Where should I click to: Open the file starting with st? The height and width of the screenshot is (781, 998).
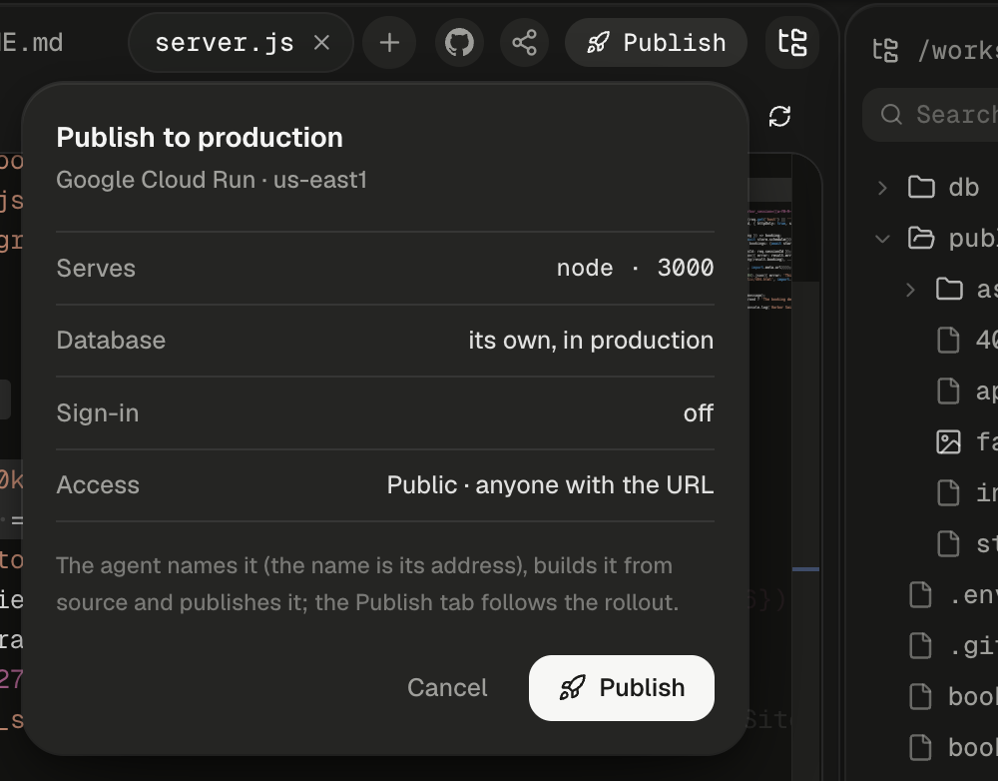[x=968, y=543]
